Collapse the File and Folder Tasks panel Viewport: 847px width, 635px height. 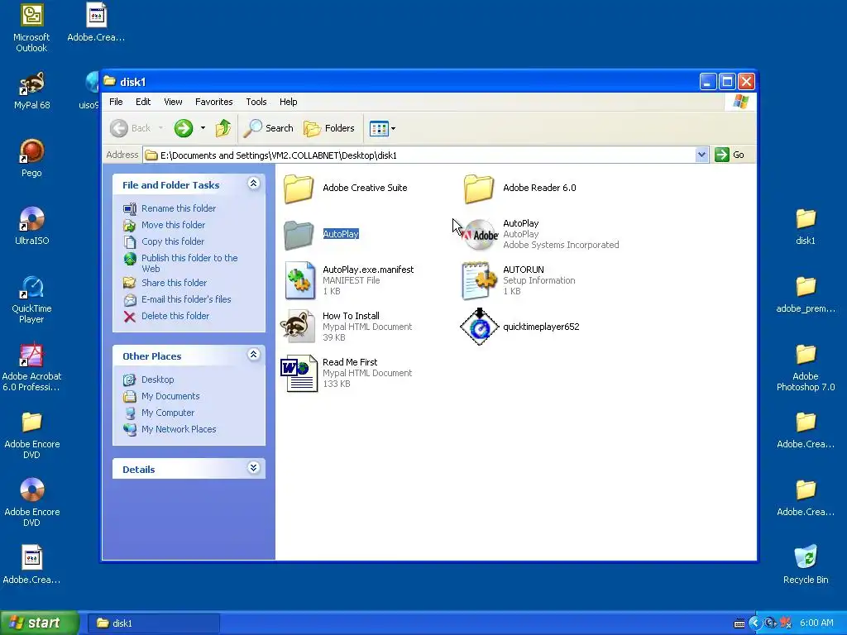coord(253,184)
